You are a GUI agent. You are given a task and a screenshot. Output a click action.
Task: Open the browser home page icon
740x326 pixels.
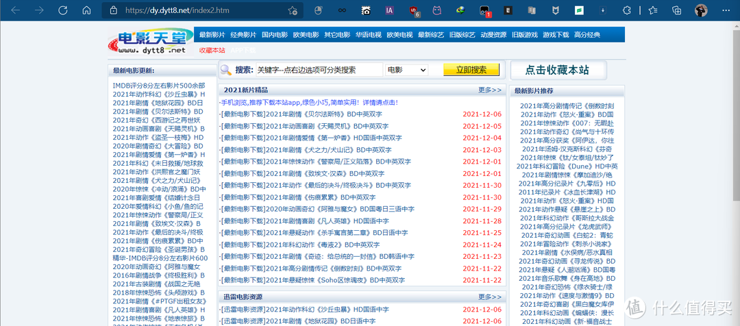pyautogui.click(x=86, y=10)
